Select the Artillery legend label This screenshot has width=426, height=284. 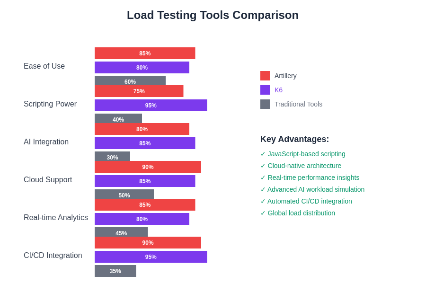[285, 76]
